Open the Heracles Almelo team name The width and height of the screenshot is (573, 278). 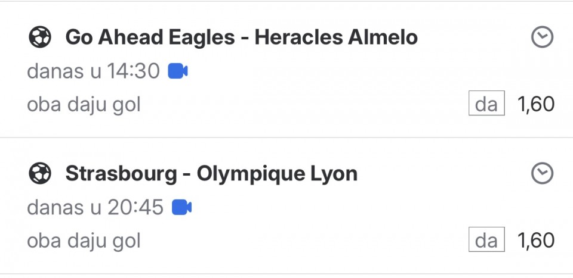[336, 38]
